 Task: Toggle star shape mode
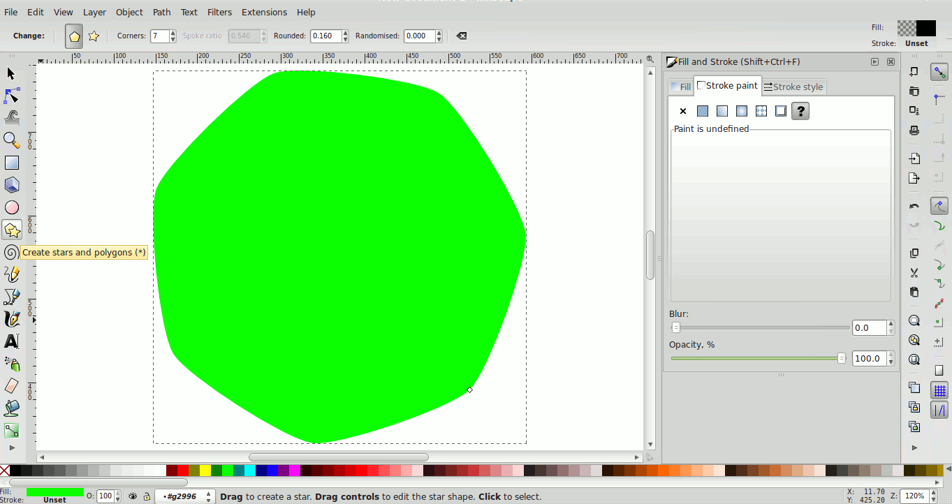click(94, 36)
